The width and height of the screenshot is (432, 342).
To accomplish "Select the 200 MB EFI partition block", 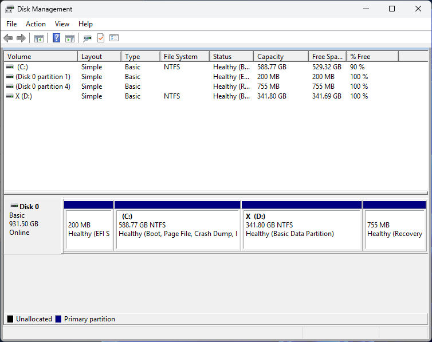I will point(89,226).
